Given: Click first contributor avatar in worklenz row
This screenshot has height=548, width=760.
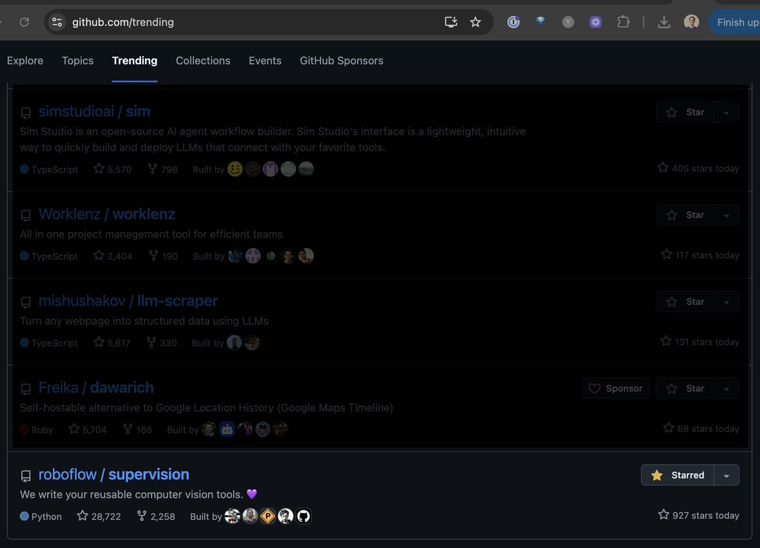Looking at the screenshot, I should click(x=235, y=256).
